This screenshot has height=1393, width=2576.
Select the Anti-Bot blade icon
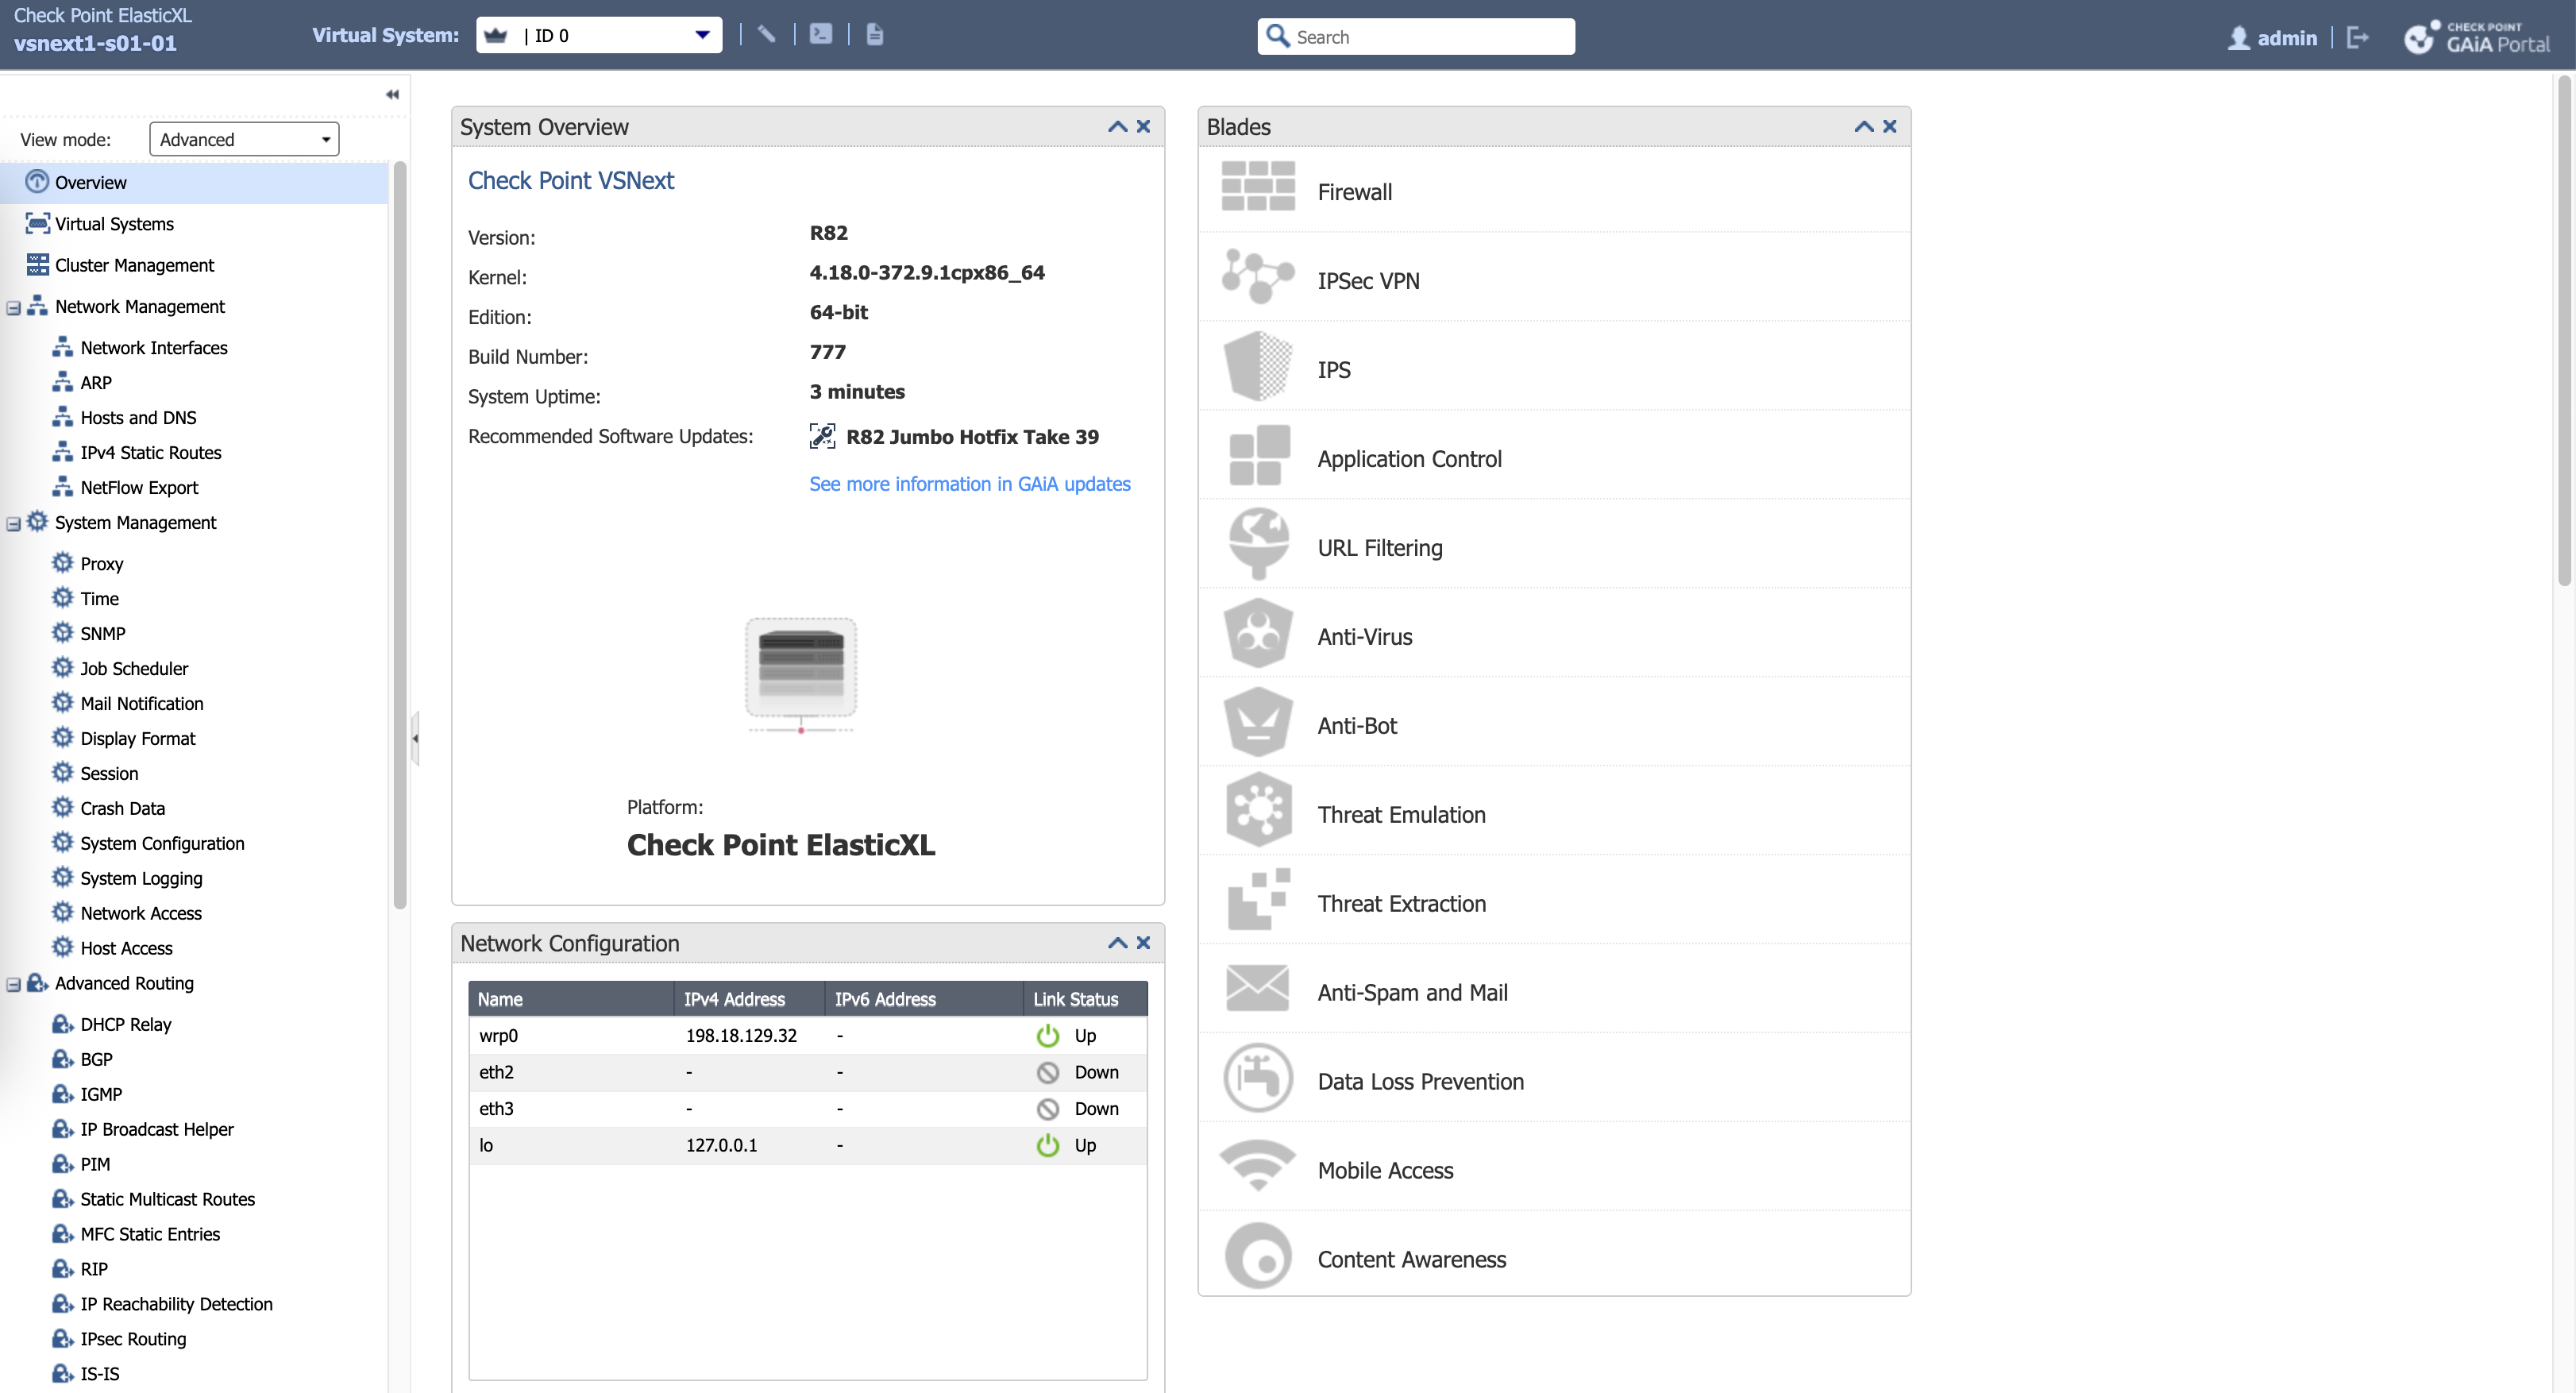[x=1257, y=722]
